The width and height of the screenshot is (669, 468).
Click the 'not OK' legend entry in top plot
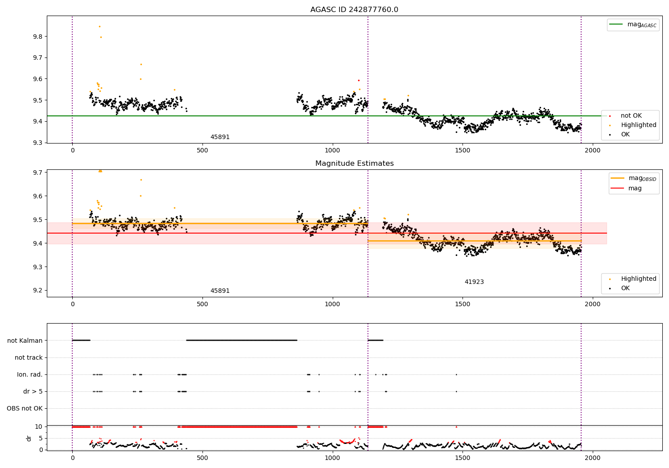tap(626, 116)
